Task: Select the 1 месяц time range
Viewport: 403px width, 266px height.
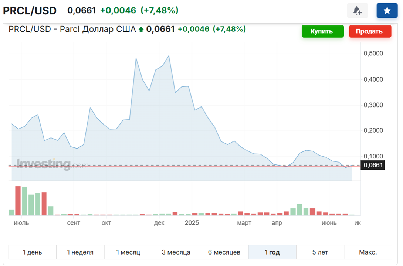Action: [x=128, y=252]
